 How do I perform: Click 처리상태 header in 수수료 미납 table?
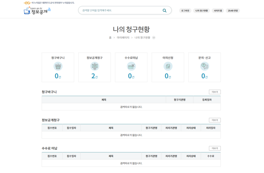(191, 156)
